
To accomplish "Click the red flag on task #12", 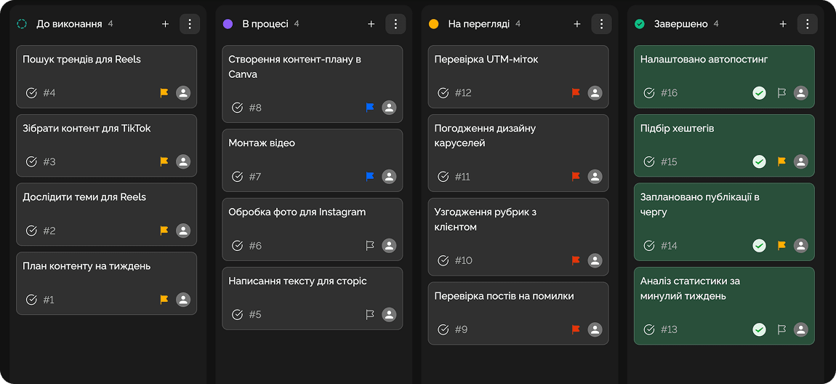I will click(x=576, y=93).
